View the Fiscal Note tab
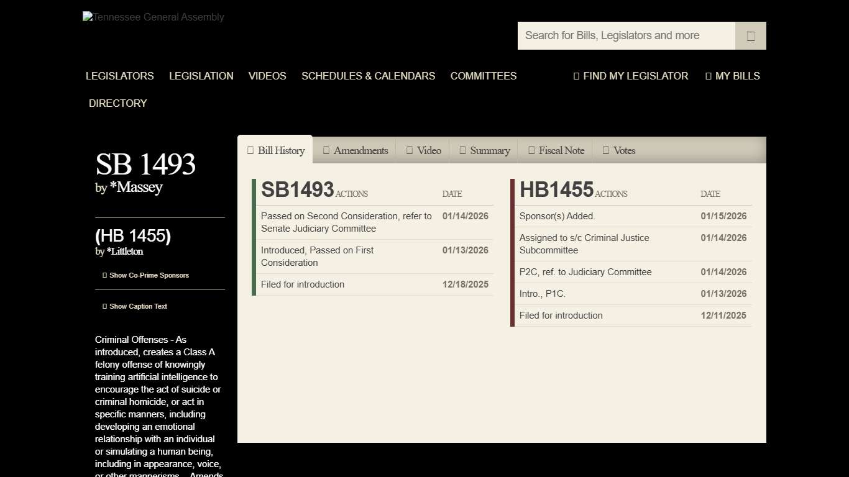 [x=556, y=150]
